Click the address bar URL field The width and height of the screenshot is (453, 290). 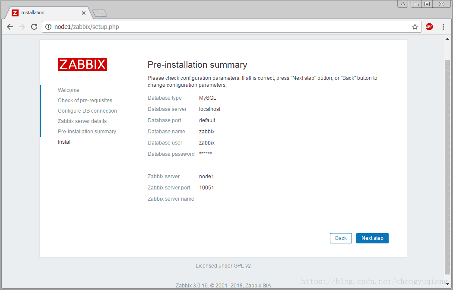point(231,27)
